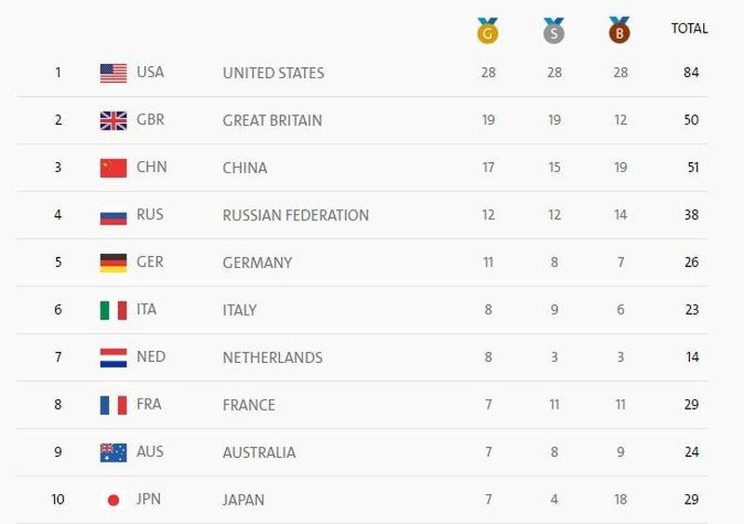Click Japan's total medal count 29
744x524 pixels.
click(x=691, y=500)
